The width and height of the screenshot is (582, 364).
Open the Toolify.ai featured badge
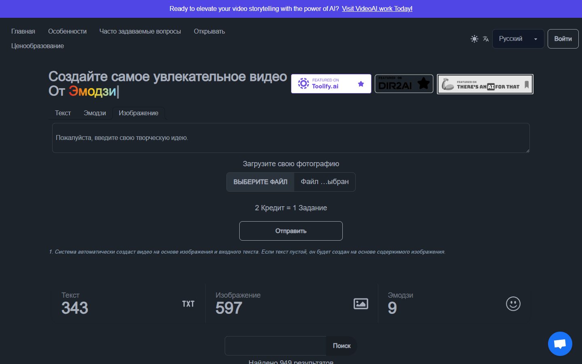pyautogui.click(x=331, y=84)
